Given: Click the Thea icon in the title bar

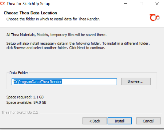Looking at the screenshot, I should (x=2, y=3).
